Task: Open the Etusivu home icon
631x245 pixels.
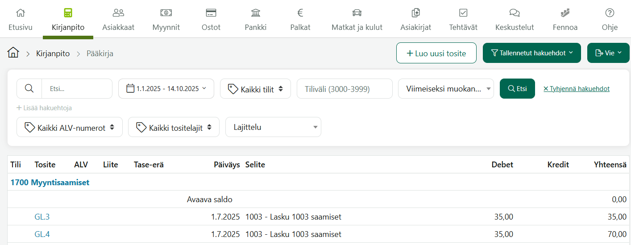Action: pos(21,12)
